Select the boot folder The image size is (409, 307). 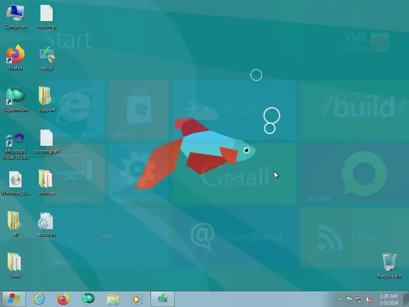click(16, 265)
